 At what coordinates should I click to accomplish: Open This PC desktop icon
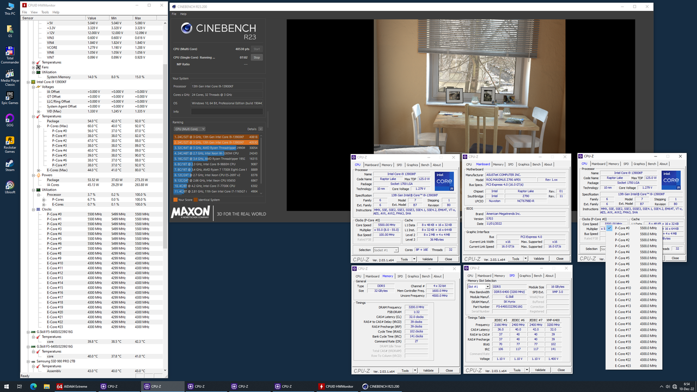(x=10, y=9)
